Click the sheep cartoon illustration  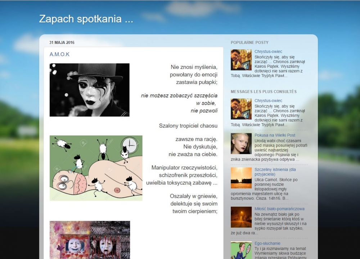click(96, 168)
